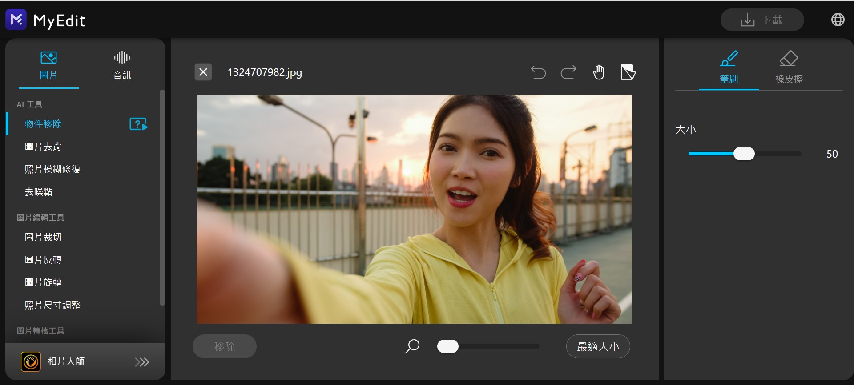Open the 去噪點 tool
Viewport: 854px width, 385px height.
tap(39, 192)
